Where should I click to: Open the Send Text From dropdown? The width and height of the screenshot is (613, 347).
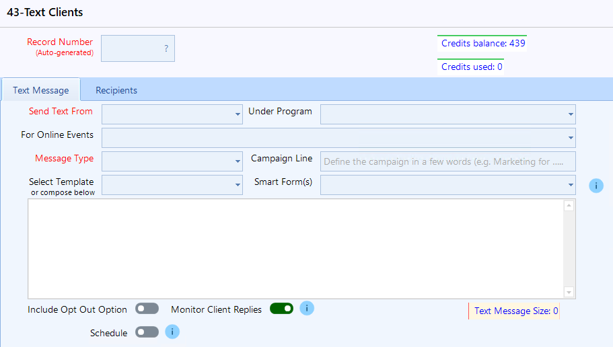[172, 114]
